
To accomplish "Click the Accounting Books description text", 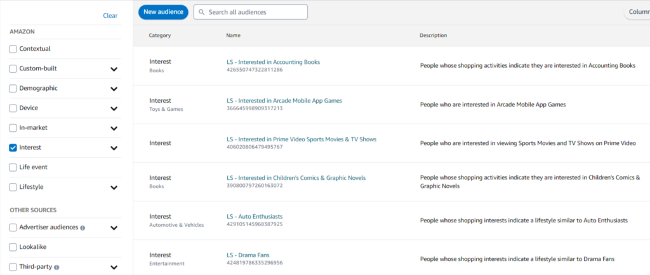I will click(527, 66).
